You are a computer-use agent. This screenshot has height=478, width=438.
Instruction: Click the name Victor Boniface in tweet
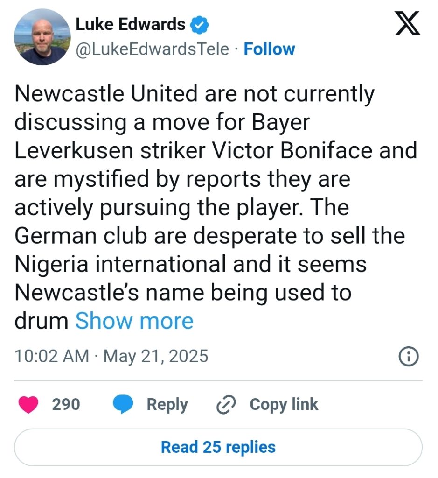coord(292,151)
